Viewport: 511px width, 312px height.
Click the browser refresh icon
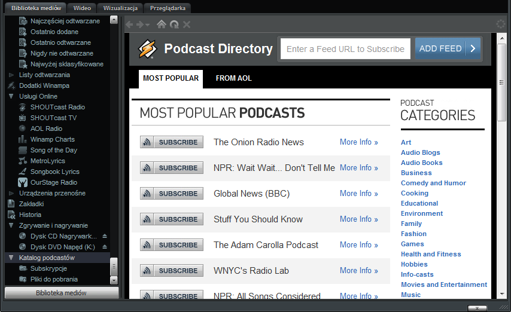(x=174, y=25)
